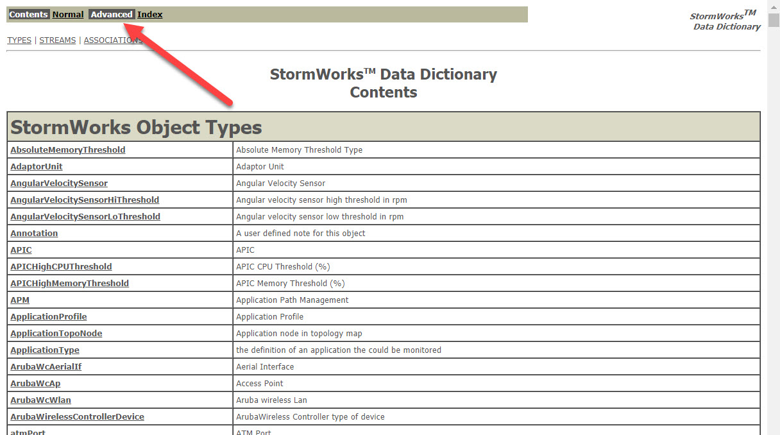Open the Index tab
Screen dimensions: 780x435
(x=150, y=14)
